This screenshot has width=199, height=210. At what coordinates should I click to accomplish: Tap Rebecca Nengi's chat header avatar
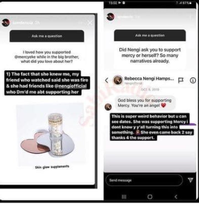tap(118, 80)
